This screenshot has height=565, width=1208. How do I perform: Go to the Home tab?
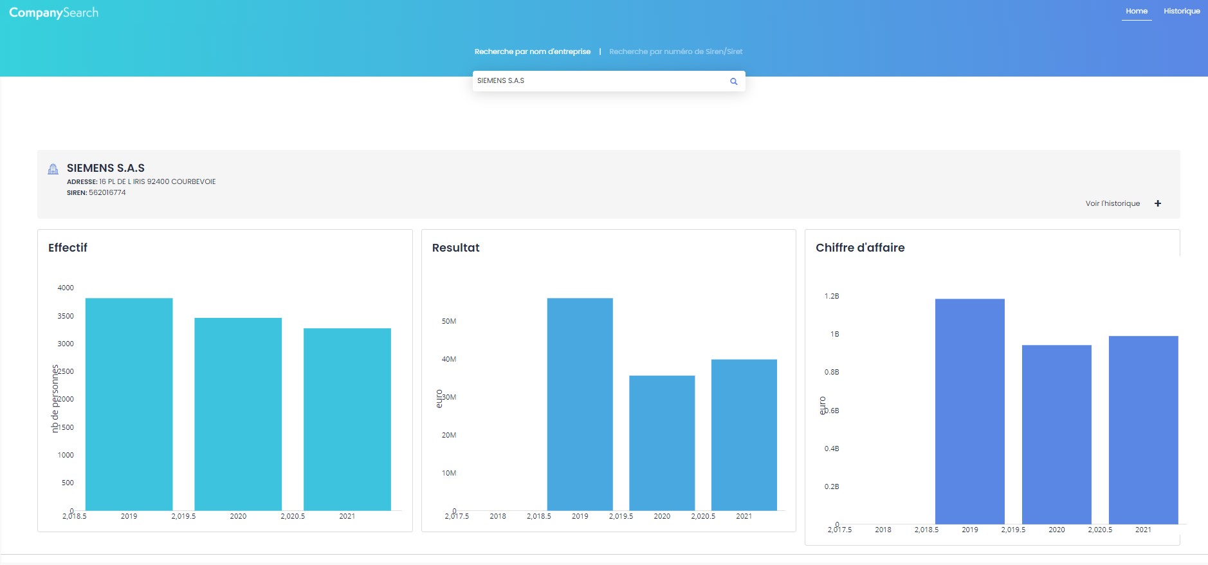(1136, 11)
